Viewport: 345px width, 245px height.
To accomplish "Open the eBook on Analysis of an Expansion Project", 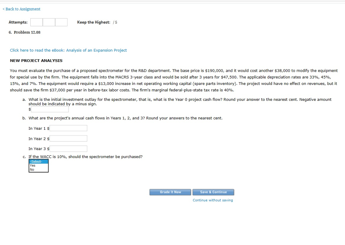I will click(68, 50).
